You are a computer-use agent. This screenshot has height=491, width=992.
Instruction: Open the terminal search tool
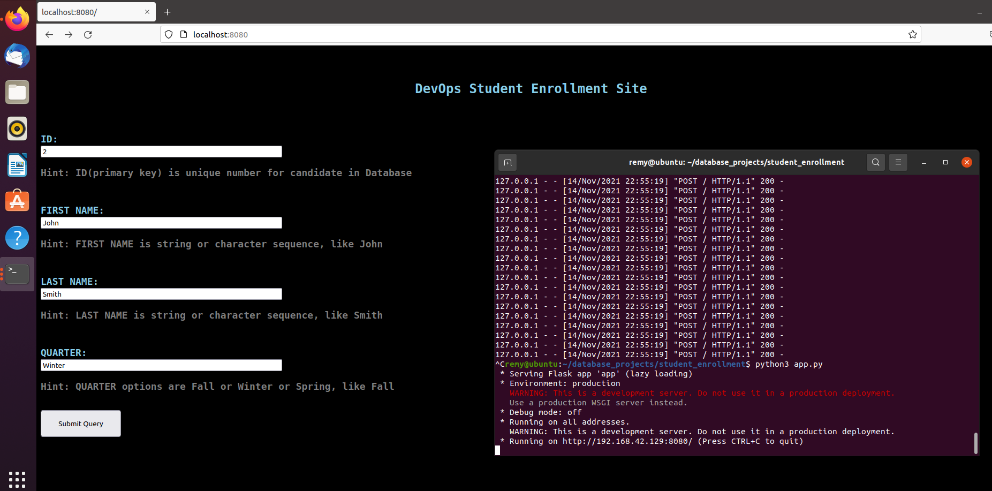tap(875, 162)
